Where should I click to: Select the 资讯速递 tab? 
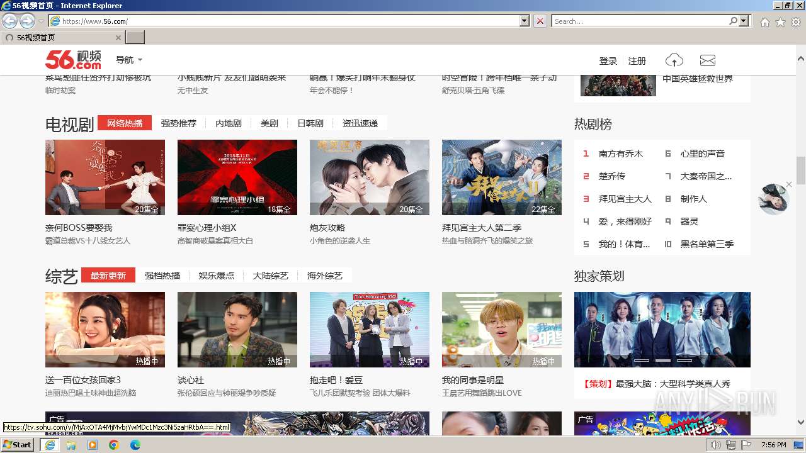(x=360, y=123)
